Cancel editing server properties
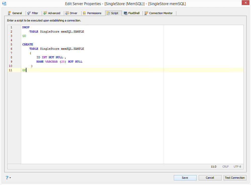The image size is (251, 185). click(210, 178)
